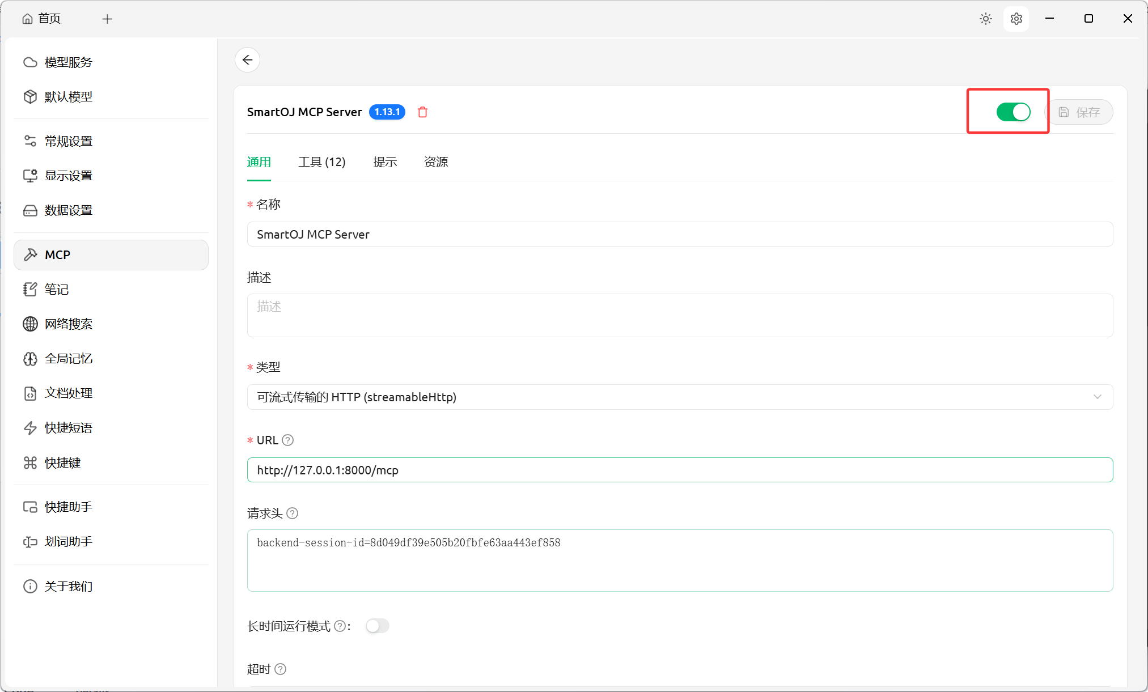Open settings with the gear icon
Image resolution: width=1148 pixels, height=692 pixels.
coord(1016,19)
